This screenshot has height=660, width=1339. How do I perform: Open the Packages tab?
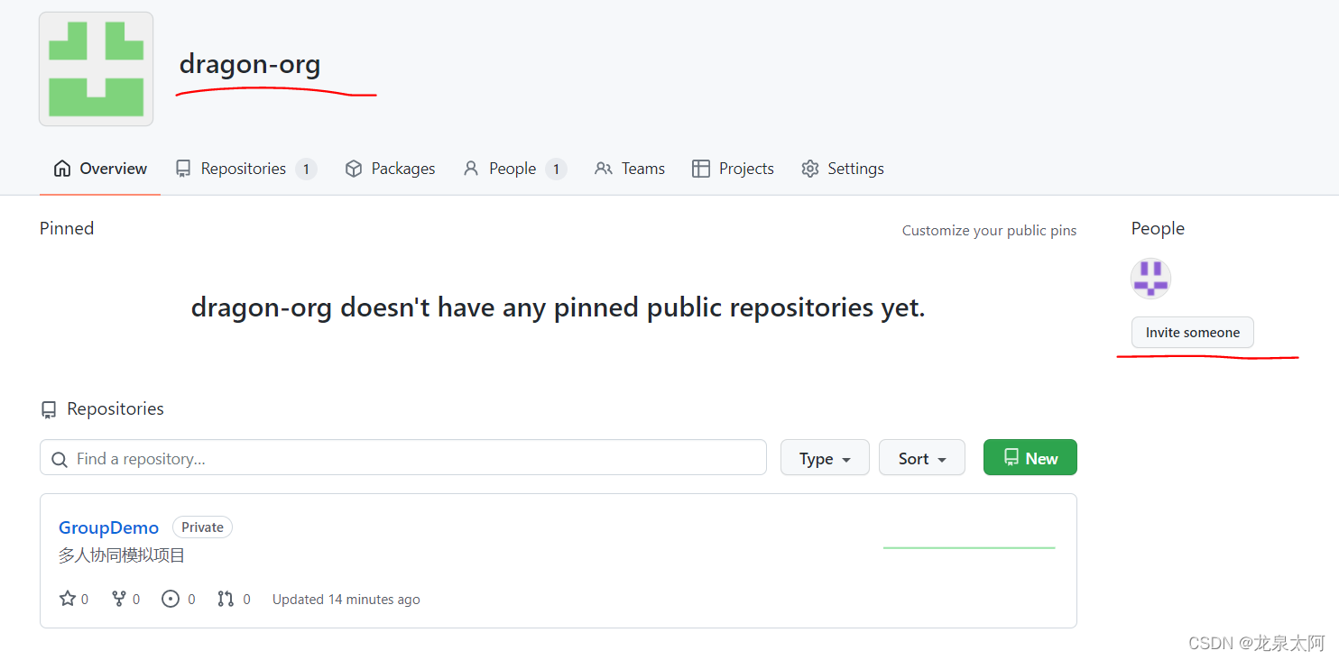point(390,169)
